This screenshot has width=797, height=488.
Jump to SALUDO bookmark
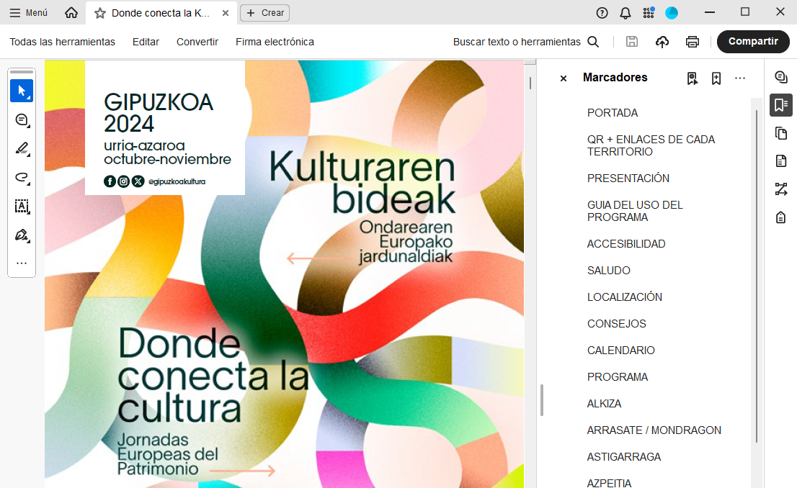(608, 271)
